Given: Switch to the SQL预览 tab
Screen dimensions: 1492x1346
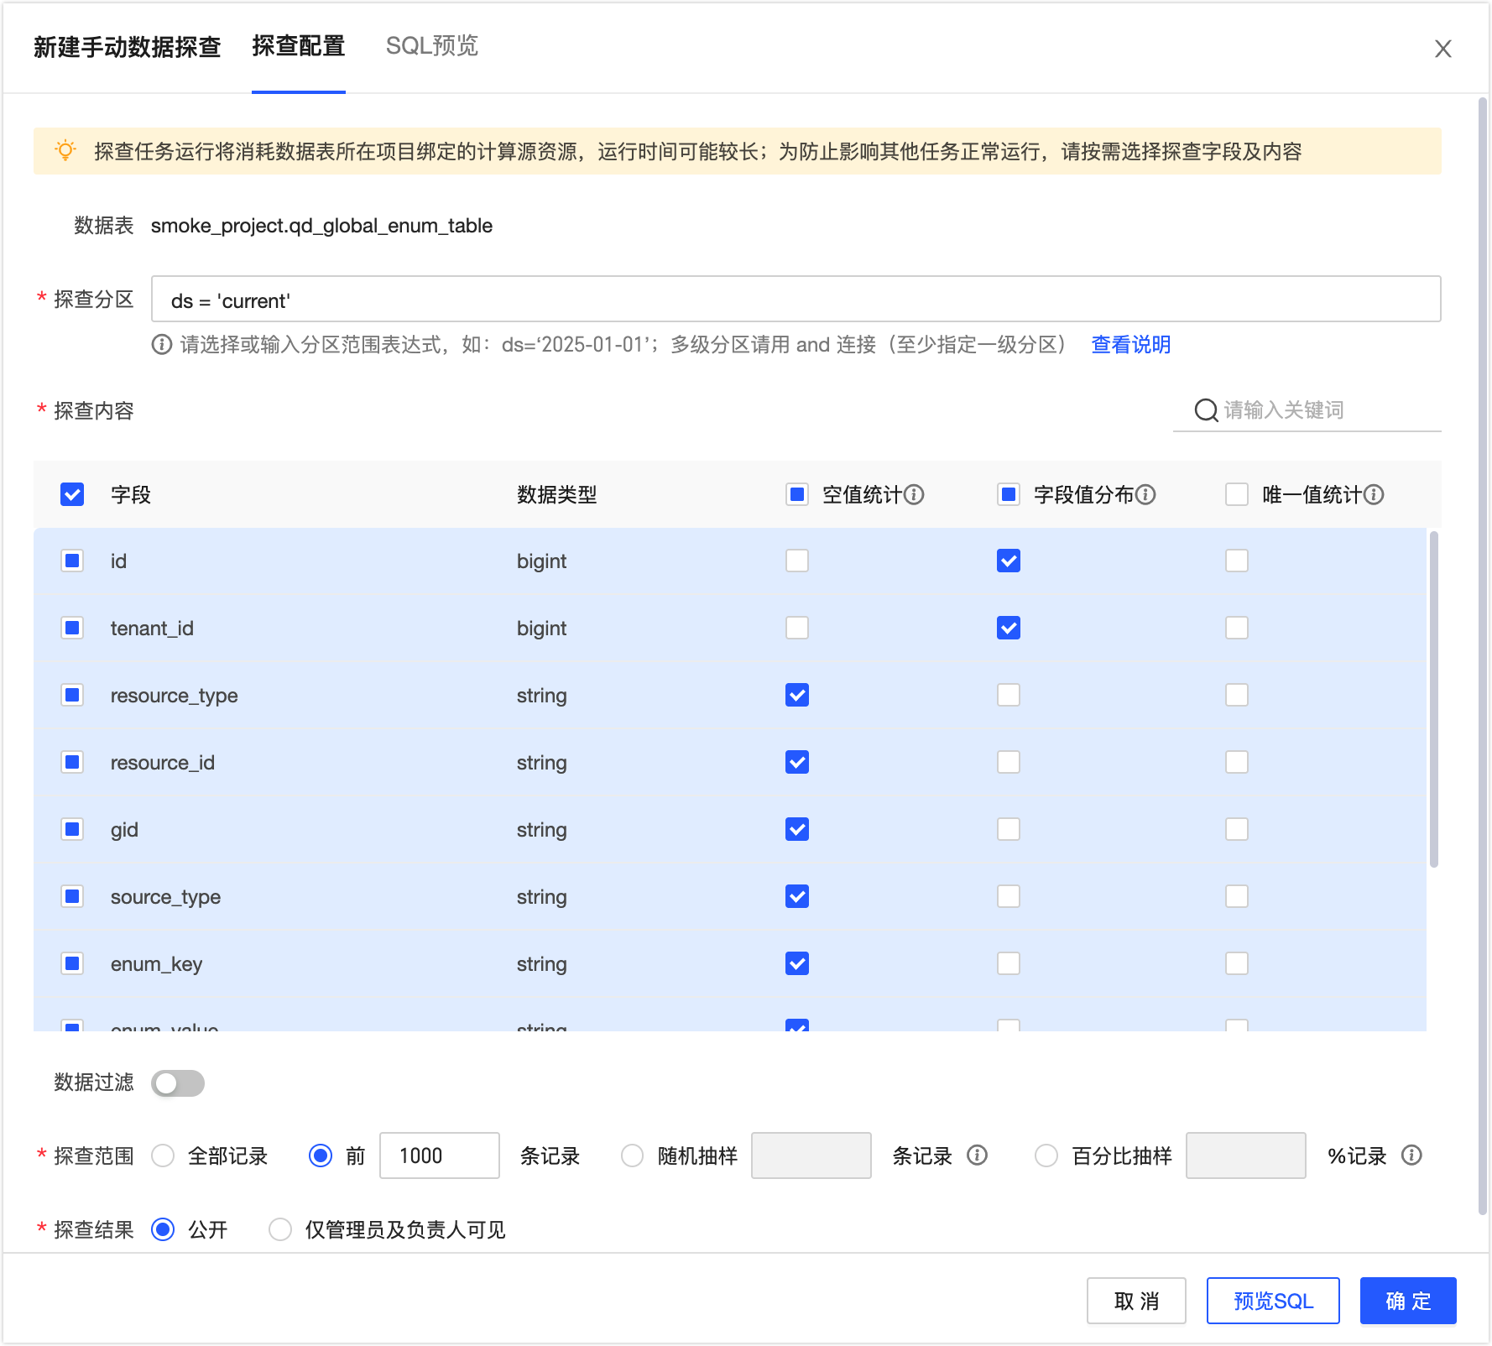Looking at the screenshot, I should pos(431,46).
